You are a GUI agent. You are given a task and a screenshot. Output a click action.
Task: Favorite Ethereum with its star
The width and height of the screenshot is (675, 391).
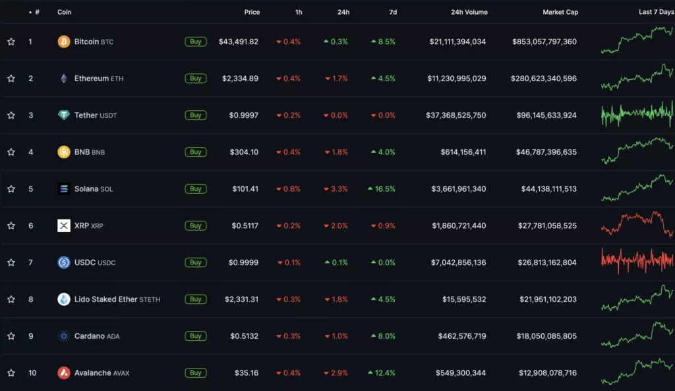click(11, 78)
